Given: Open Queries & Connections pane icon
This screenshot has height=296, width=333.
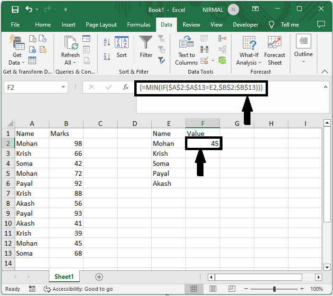Looking at the screenshot, I should point(86,38).
